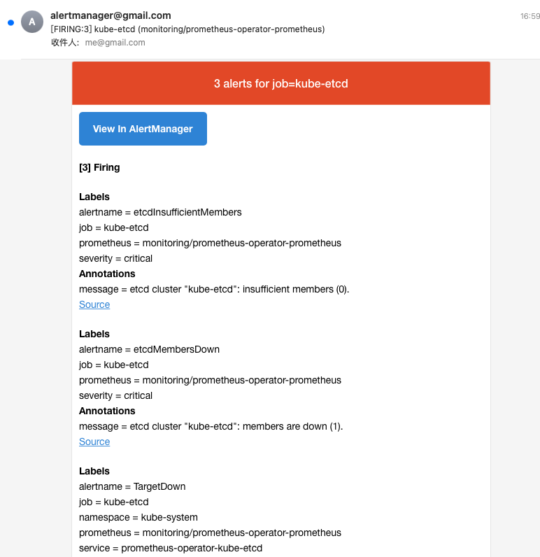
Task: Click the blue unread dot indicator
Action: coord(10,22)
